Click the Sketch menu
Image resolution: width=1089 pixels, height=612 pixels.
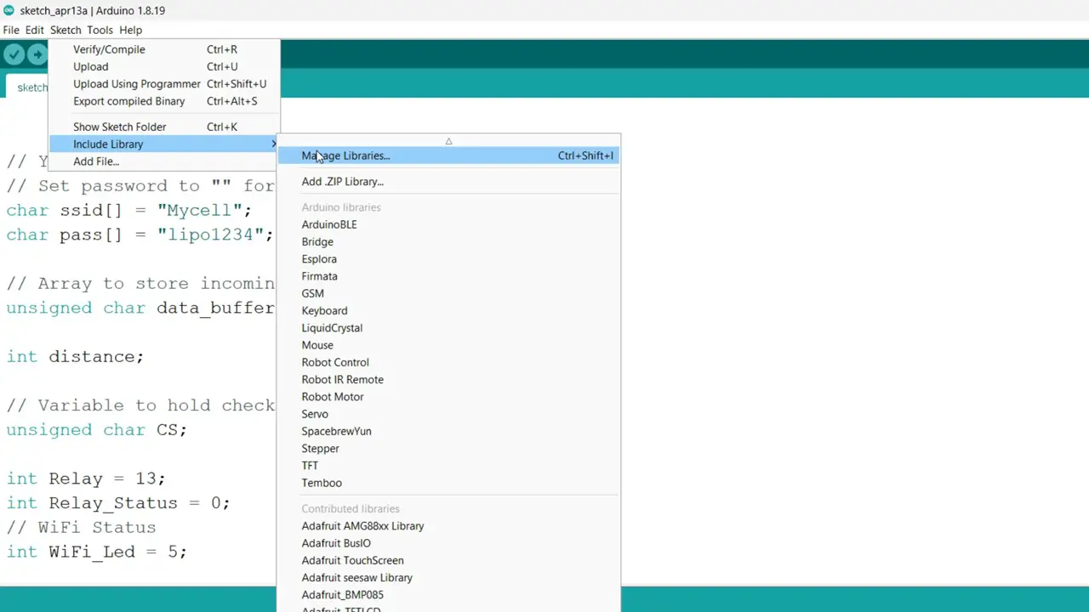point(66,30)
